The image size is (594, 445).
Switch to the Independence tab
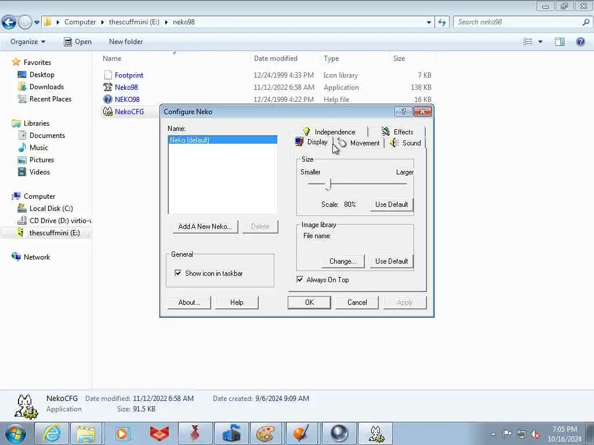pyautogui.click(x=329, y=132)
